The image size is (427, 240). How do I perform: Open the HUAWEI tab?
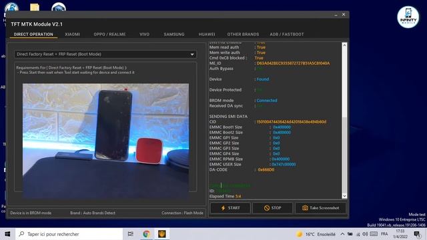pyautogui.click(x=207, y=34)
